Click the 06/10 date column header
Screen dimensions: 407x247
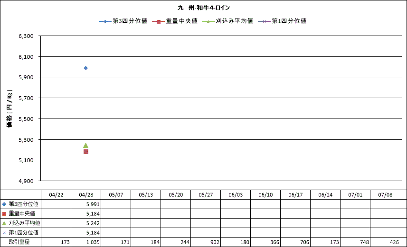tap(265, 195)
